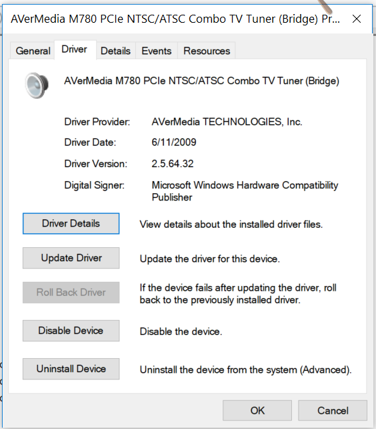Click the Disable Device button
376x429 pixels.
(71, 331)
